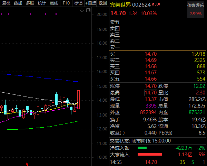207x166 pixels.
Task: Click the 外盘 value 852394
Action: point(148,112)
